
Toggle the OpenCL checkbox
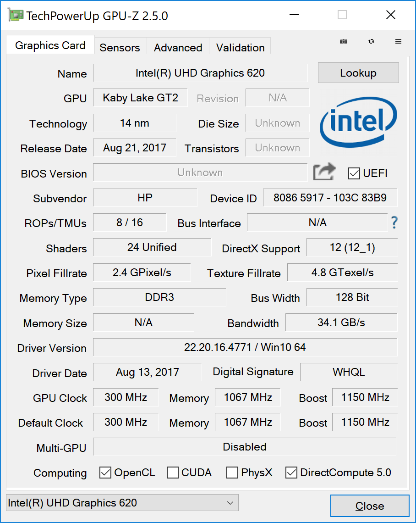pyautogui.click(x=105, y=473)
